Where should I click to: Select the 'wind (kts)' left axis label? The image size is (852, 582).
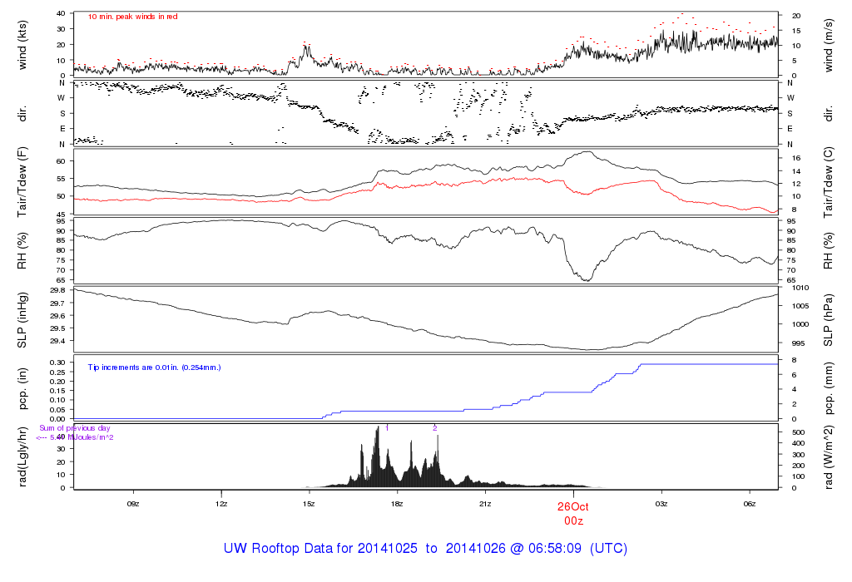(x=22, y=45)
